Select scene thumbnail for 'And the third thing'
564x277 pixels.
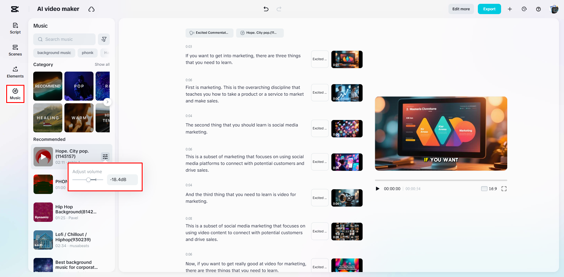tap(347, 198)
